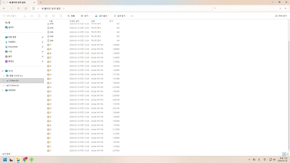Open the 보기 (view) dropdown menu
Screen dimensions: 290x163
pyautogui.click(x=85, y=16)
